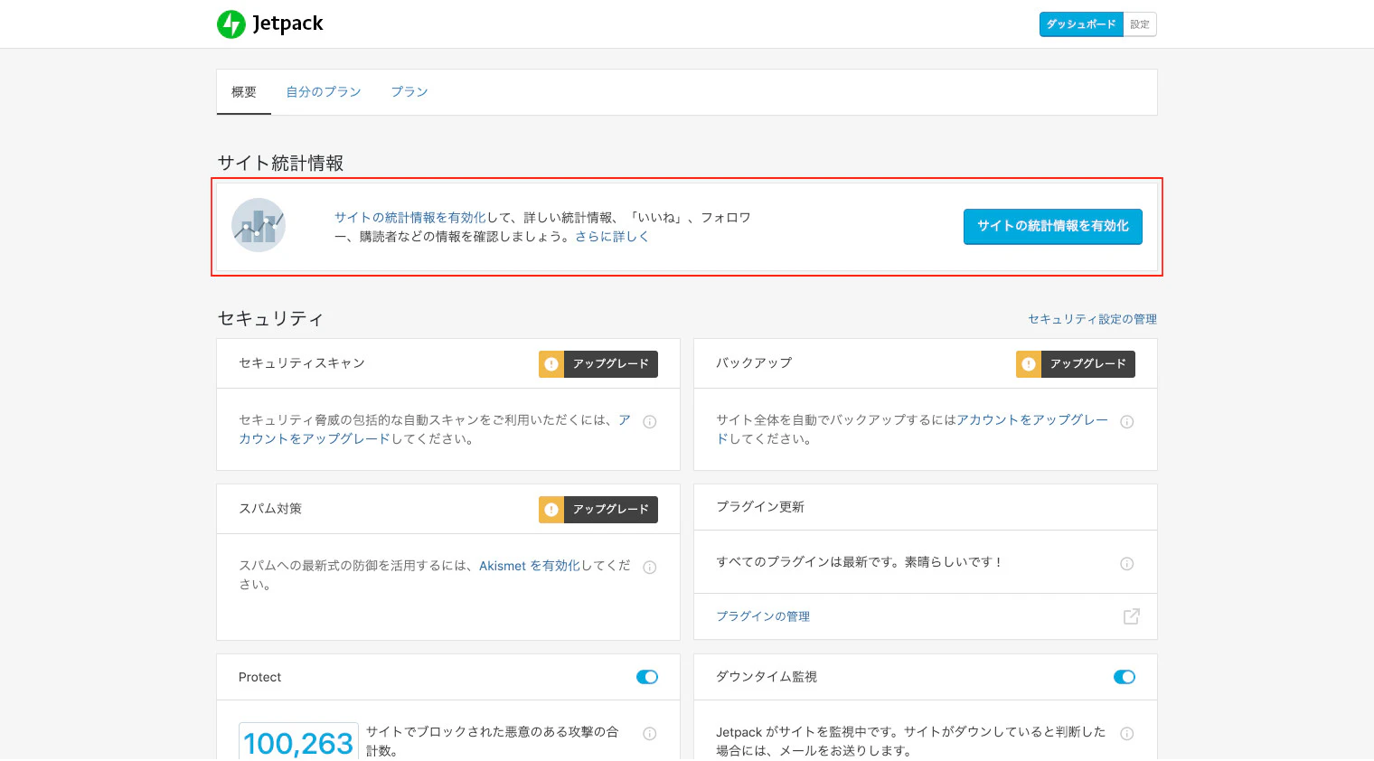Click the プラグイン更新 card title
Screen dimensions: 1374x761
(760, 507)
